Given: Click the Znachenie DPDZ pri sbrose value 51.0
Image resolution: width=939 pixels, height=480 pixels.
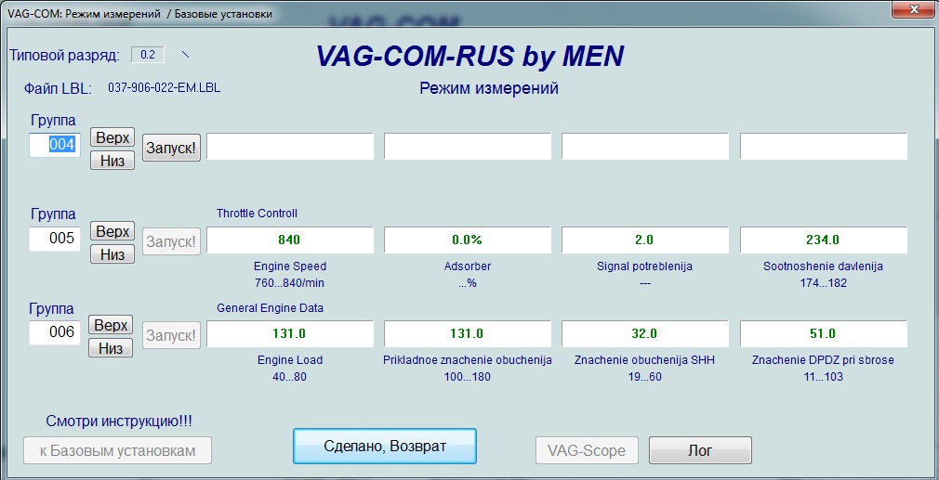Looking at the screenshot, I should click(x=824, y=333).
